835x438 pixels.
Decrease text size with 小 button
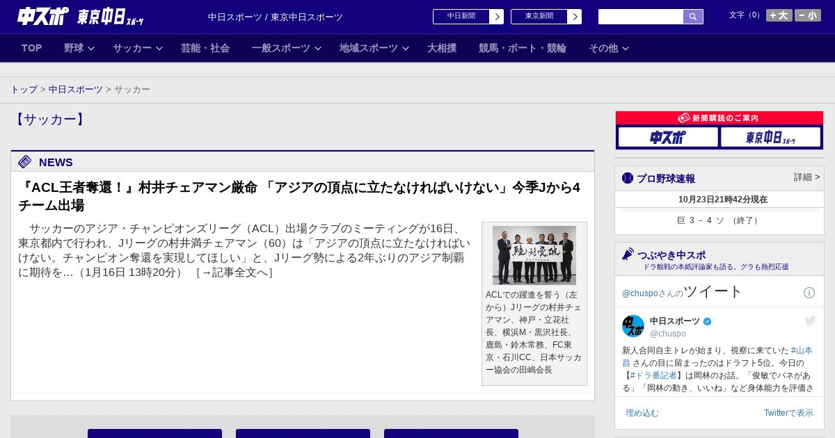pyautogui.click(x=808, y=15)
